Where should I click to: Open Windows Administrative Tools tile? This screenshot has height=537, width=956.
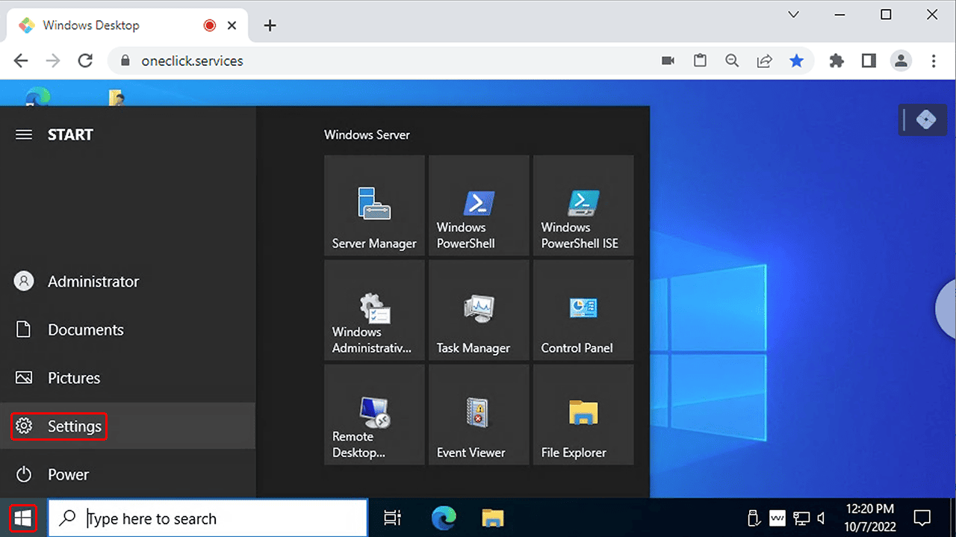click(x=374, y=310)
